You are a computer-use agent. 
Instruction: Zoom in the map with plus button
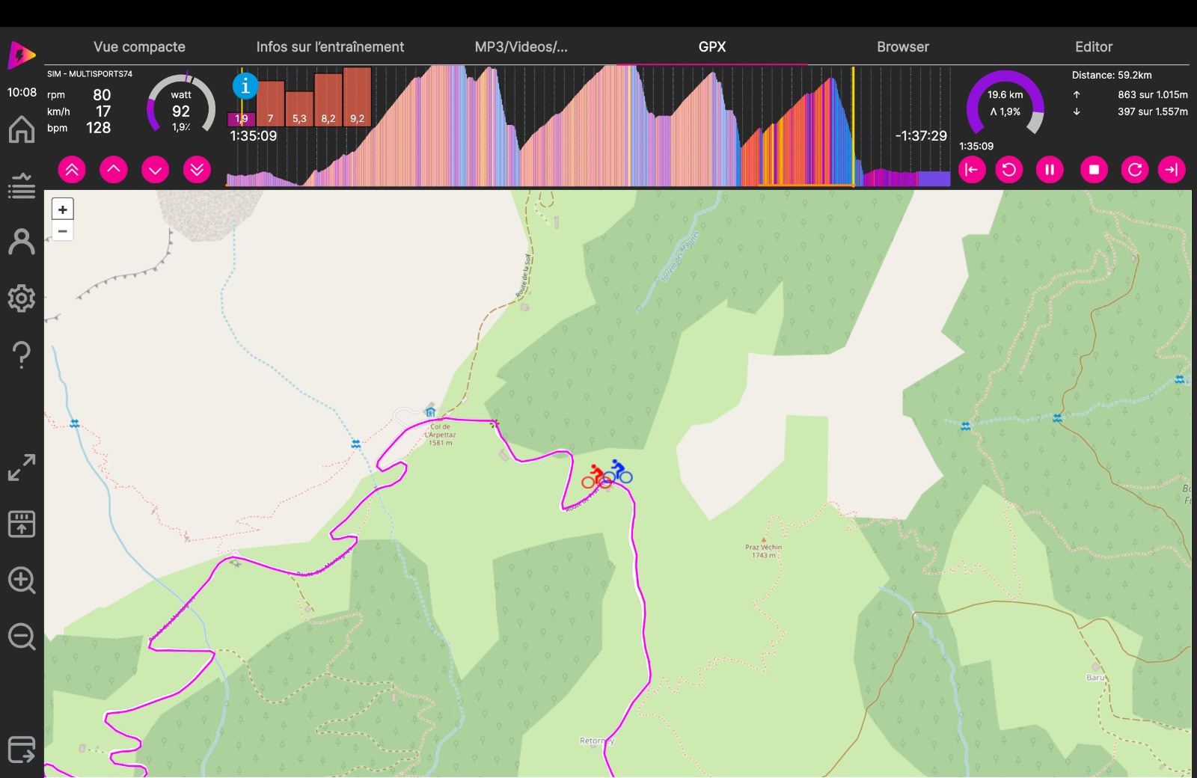[63, 210]
